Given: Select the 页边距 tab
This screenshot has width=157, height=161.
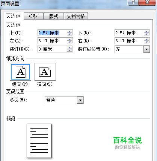Looking at the screenshot, I should coord(13,16).
